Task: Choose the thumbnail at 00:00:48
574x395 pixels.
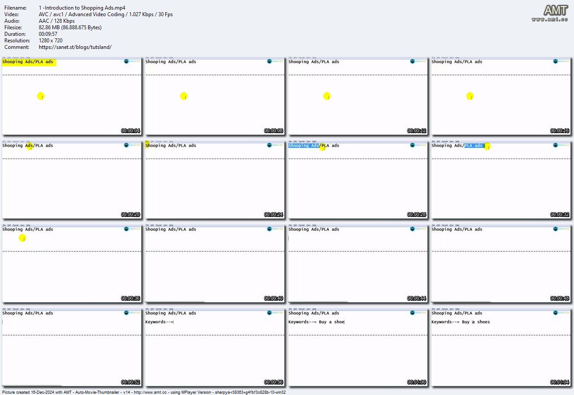Action: click(x=501, y=263)
